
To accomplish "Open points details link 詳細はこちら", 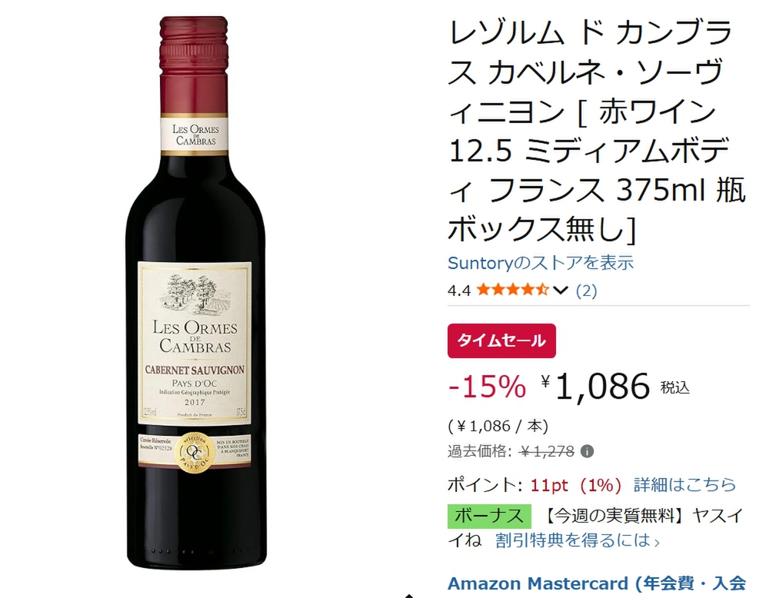I will (x=685, y=485).
